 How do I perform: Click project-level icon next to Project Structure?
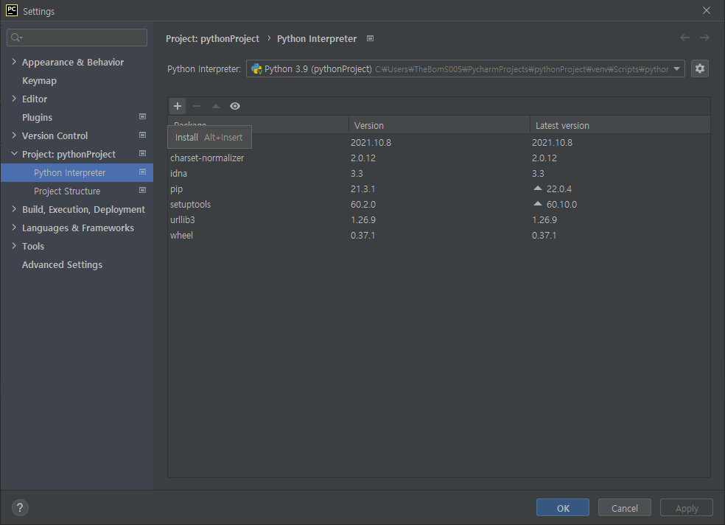142,191
